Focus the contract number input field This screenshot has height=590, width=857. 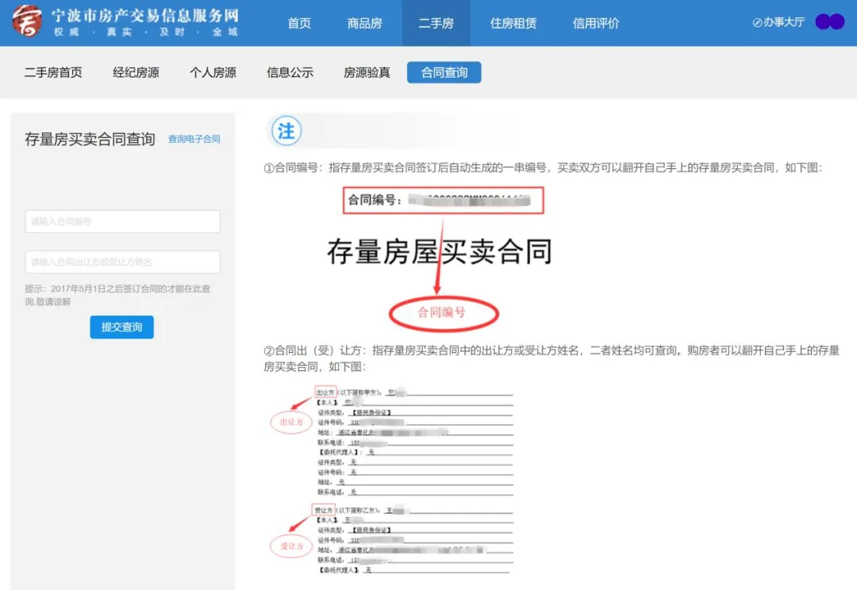point(122,221)
